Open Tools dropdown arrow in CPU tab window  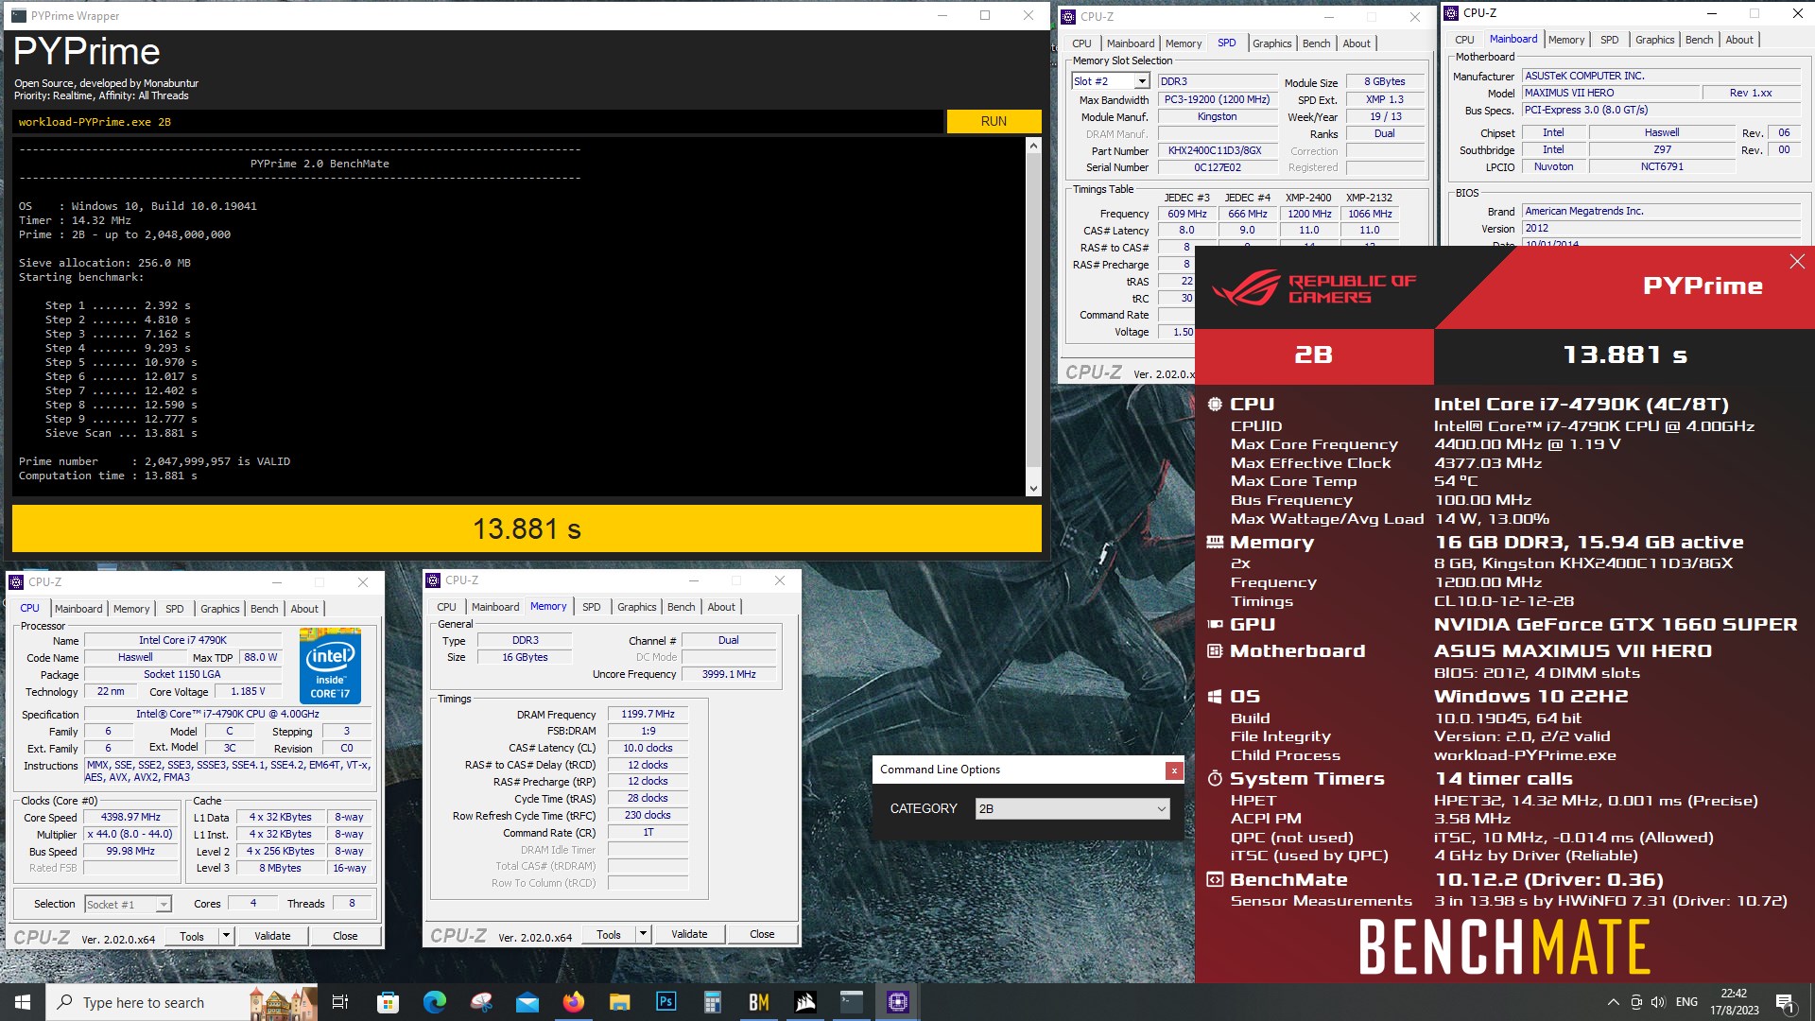[225, 936]
